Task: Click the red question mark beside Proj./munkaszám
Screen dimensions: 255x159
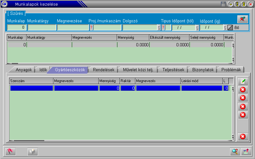Action: click(x=91, y=27)
